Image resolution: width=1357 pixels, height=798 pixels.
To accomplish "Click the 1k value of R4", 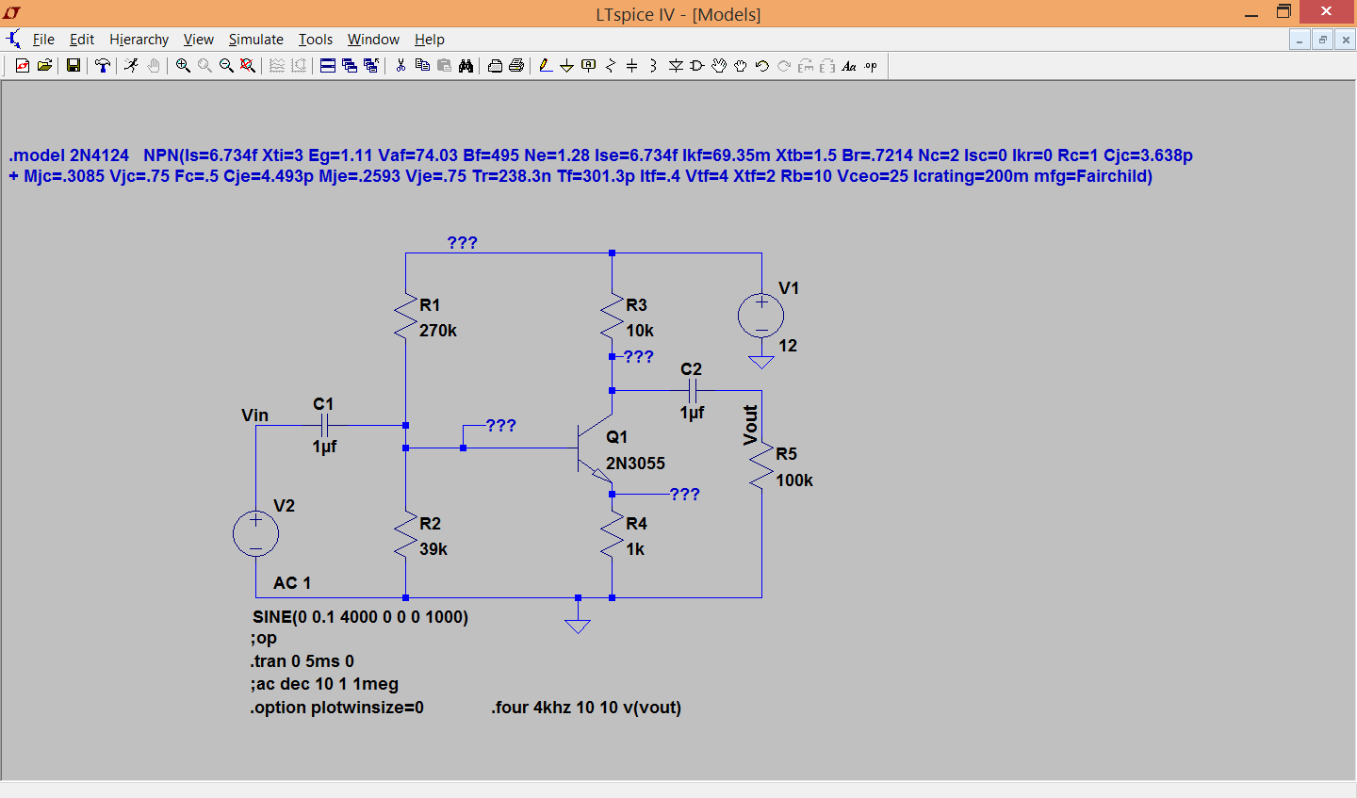I will point(635,549).
